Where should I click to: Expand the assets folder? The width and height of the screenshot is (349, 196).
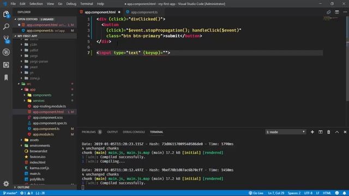click(x=34, y=140)
